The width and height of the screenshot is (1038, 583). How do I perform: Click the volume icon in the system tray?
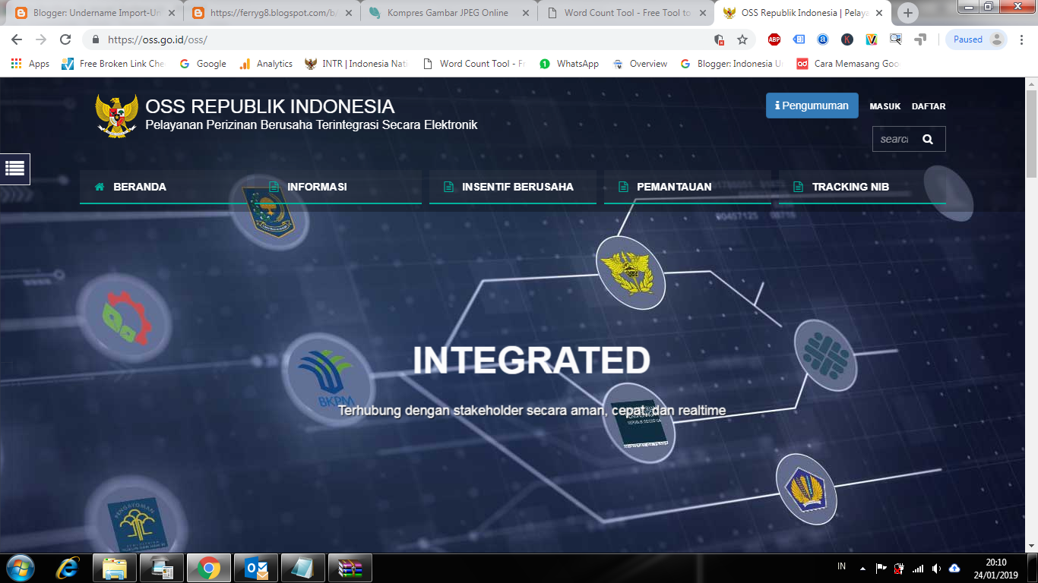936,567
